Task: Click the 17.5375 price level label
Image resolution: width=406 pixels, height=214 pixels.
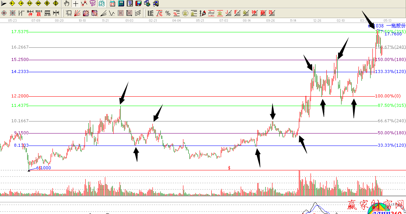Action: pos(20,32)
